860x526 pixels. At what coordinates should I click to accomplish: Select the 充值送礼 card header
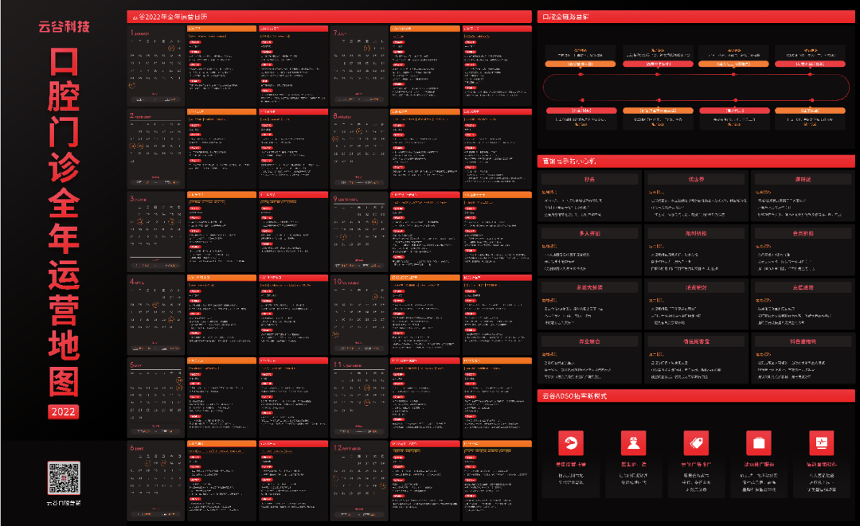[803, 287]
